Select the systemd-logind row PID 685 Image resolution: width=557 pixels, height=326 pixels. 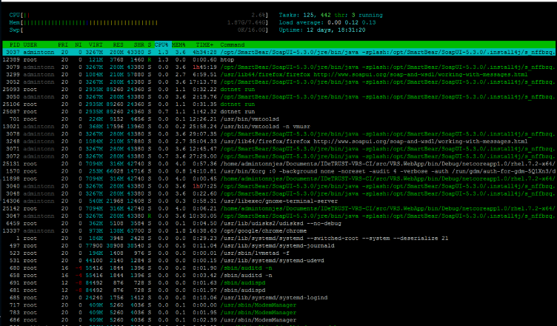pos(278,298)
